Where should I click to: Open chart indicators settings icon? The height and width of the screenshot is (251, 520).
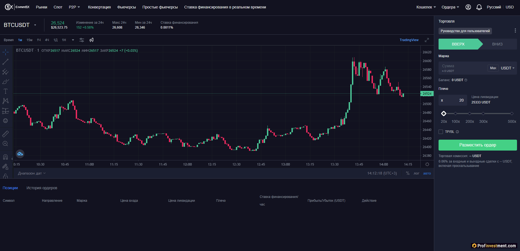tap(82, 40)
